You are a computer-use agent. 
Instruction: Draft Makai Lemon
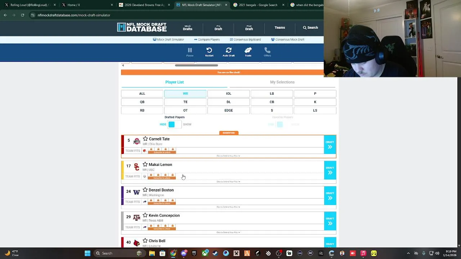pos(330,170)
